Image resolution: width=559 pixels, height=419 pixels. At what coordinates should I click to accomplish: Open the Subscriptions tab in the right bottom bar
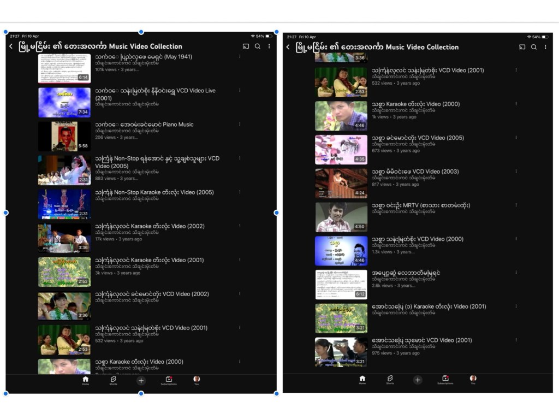[445, 379]
